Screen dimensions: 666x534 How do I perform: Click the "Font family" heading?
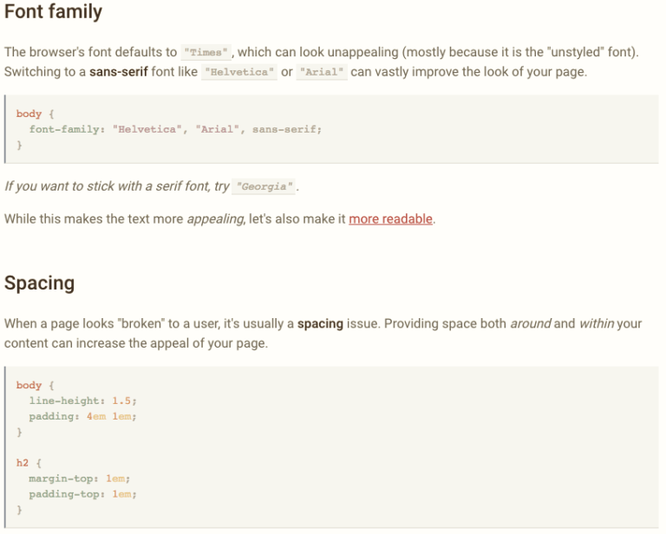coord(53,12)
